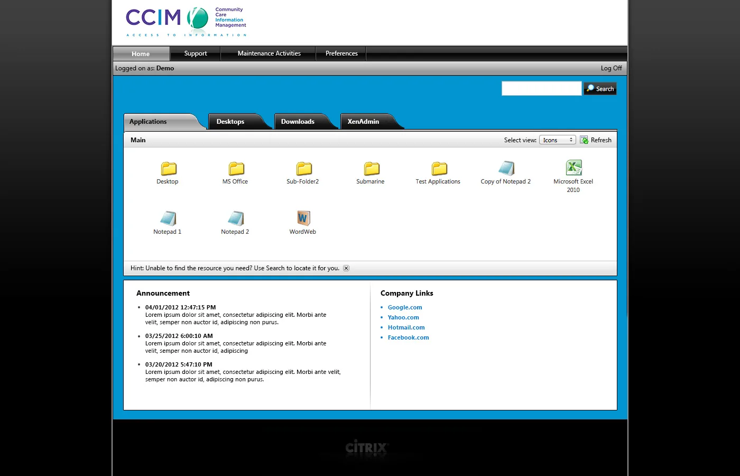Click the Announcement heading
Screen dimensions: 740x476
[163, 293]
